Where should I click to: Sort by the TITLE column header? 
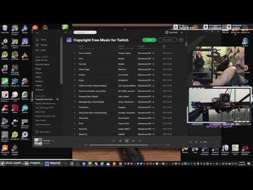(x=81, y=46)
